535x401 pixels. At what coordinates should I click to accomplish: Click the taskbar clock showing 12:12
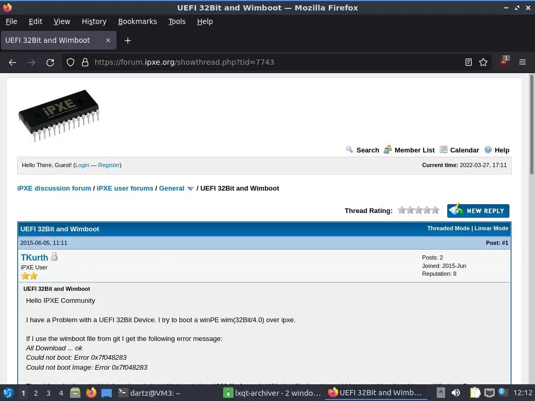coord(522,393)
